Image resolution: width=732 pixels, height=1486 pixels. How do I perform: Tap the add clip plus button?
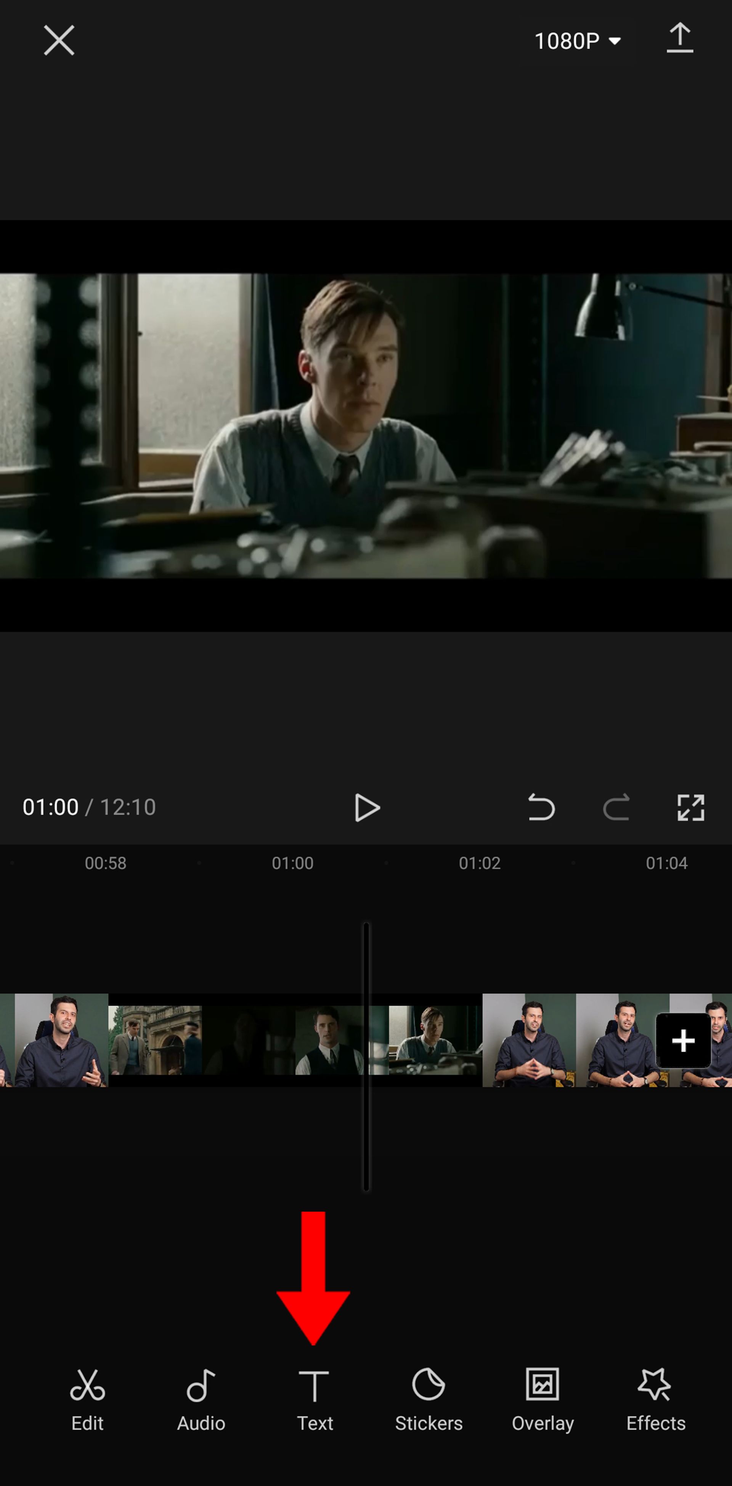click(683, 1041)
